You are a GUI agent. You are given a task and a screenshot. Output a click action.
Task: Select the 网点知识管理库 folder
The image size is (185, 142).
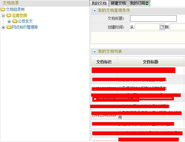point(25,27)
